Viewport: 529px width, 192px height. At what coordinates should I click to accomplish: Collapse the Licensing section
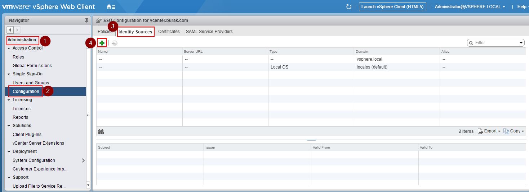click(9, 100)
